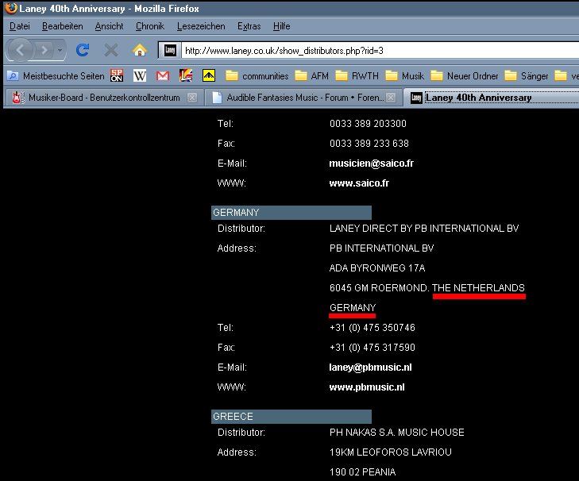Click LANEY DIRECT BY PB INTERNATIONAL BV text
This screenshot has width=579, height=481.
[424, 229]
